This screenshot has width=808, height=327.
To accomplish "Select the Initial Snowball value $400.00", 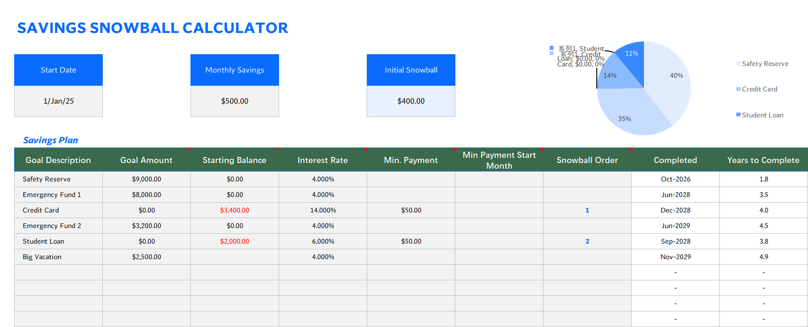I will point(411,101).
